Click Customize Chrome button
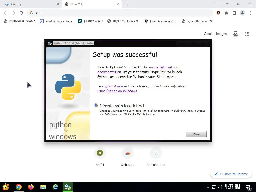Image resolution: width=256 pixels, height=192 pixels. pyautogui.click(x=231, y=174)
